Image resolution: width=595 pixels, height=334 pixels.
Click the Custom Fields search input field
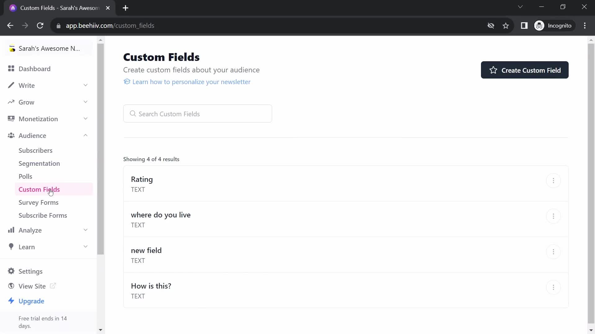coord(198,114)
